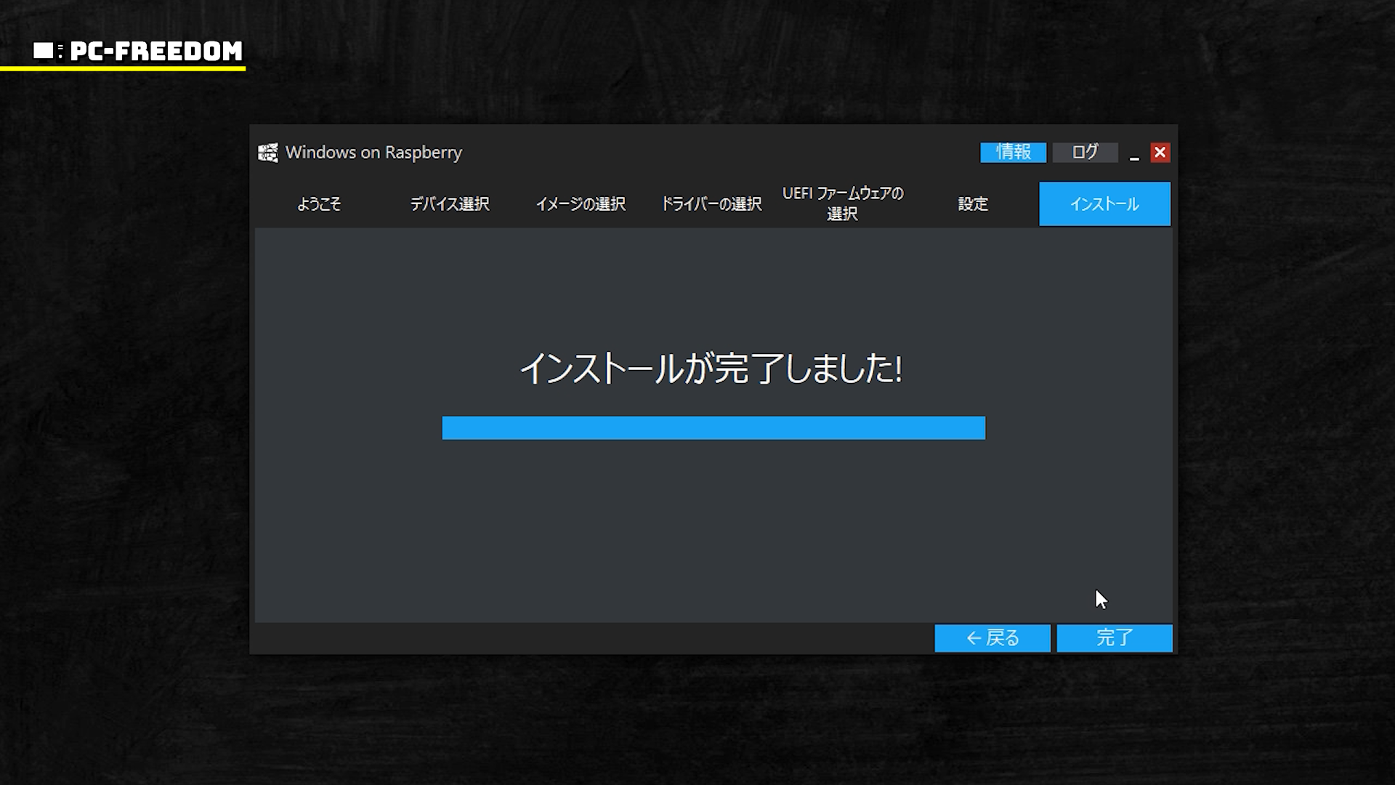The height and width of the screenshot is (785, 1395).
Task: Switch to UEFI ファームウェアの選択 tab
Action: pyautogui.click(x=842, y=204)
